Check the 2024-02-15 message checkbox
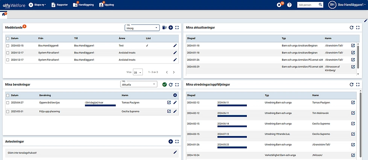The image size is (368, 160). click(8, 45)
